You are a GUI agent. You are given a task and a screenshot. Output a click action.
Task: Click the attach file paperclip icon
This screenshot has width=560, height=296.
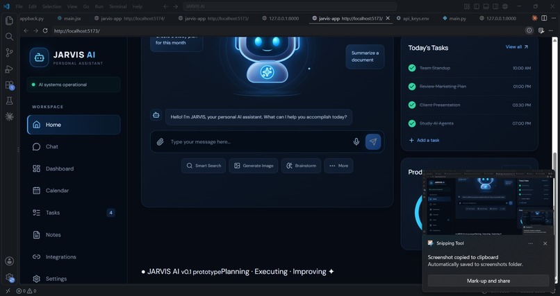pyautogui.click(x=160, y=142)
